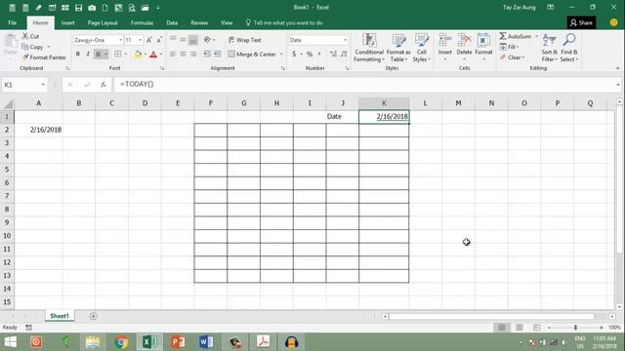Expand the Name Box dropdown arrow

[43, 85]
